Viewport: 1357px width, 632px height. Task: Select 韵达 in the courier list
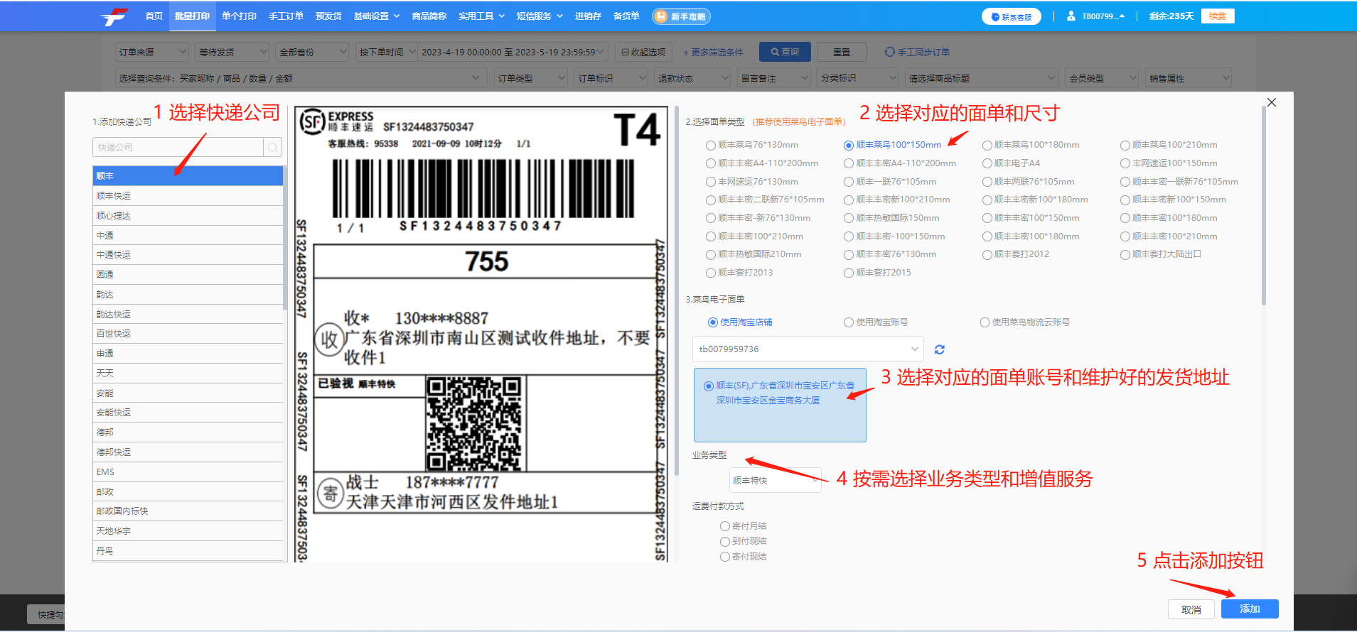(x=188, y=295)
